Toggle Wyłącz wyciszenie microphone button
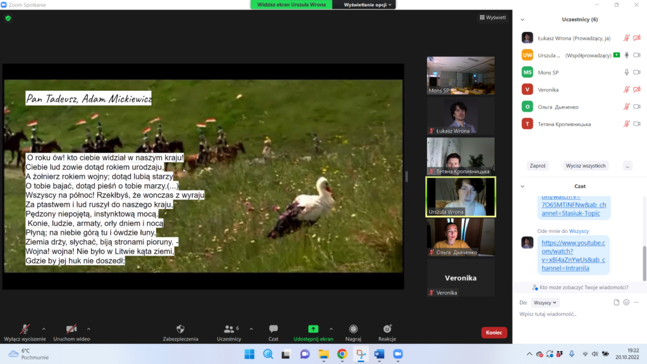The width and height of the screenshot is (647, 364). click(x=25, y=329)
